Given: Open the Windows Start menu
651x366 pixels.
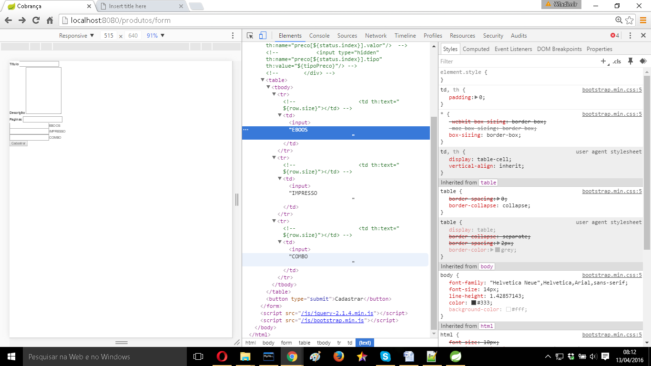Looking at the screenshot, I should point(11,356).
